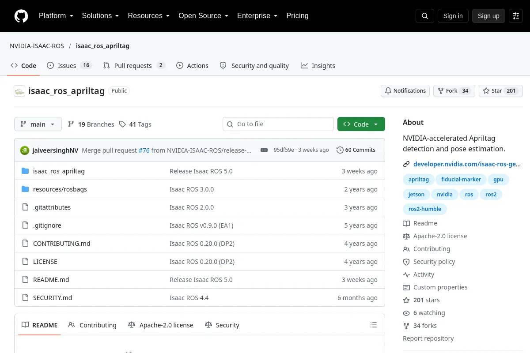Click the search magnifier icon in the header

tap(425, 16)
